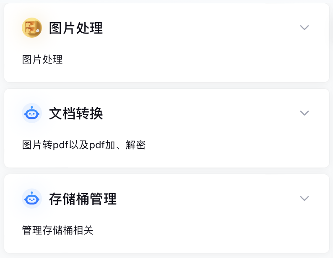Click the 转换 characters in the 文档转换 title
Viewport: 333px width, 258px height.
click(x=89, y=114)
